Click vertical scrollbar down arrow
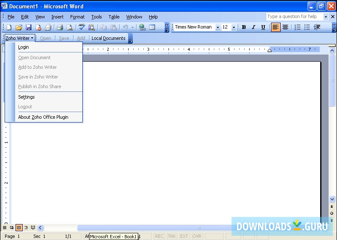337x240 pixels. pos(332,199)
